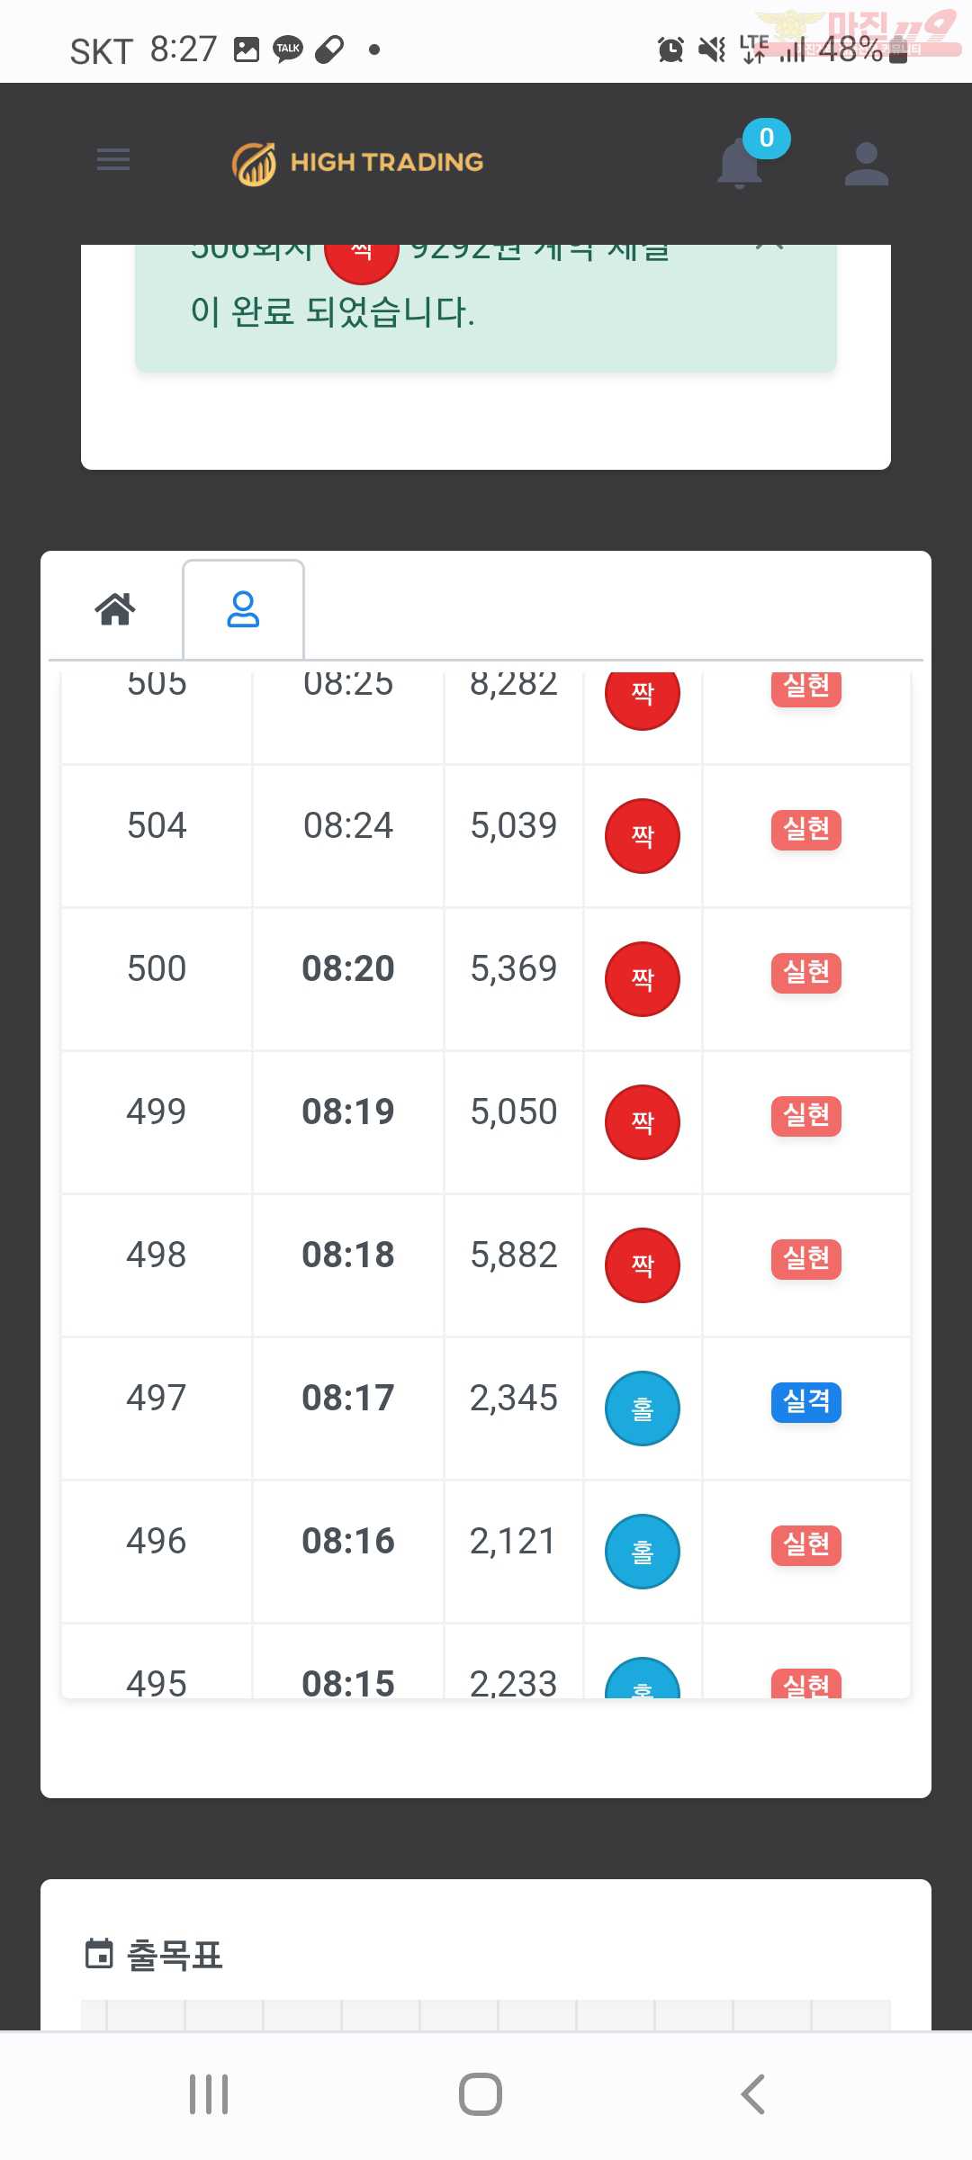Tap the red 짝 circle for round 504
This screenshot has height=2160, width=972.
click(x=642, y=836)
